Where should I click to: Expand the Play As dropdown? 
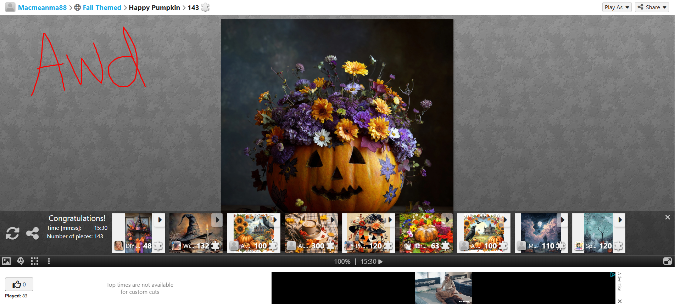[617, 7]
